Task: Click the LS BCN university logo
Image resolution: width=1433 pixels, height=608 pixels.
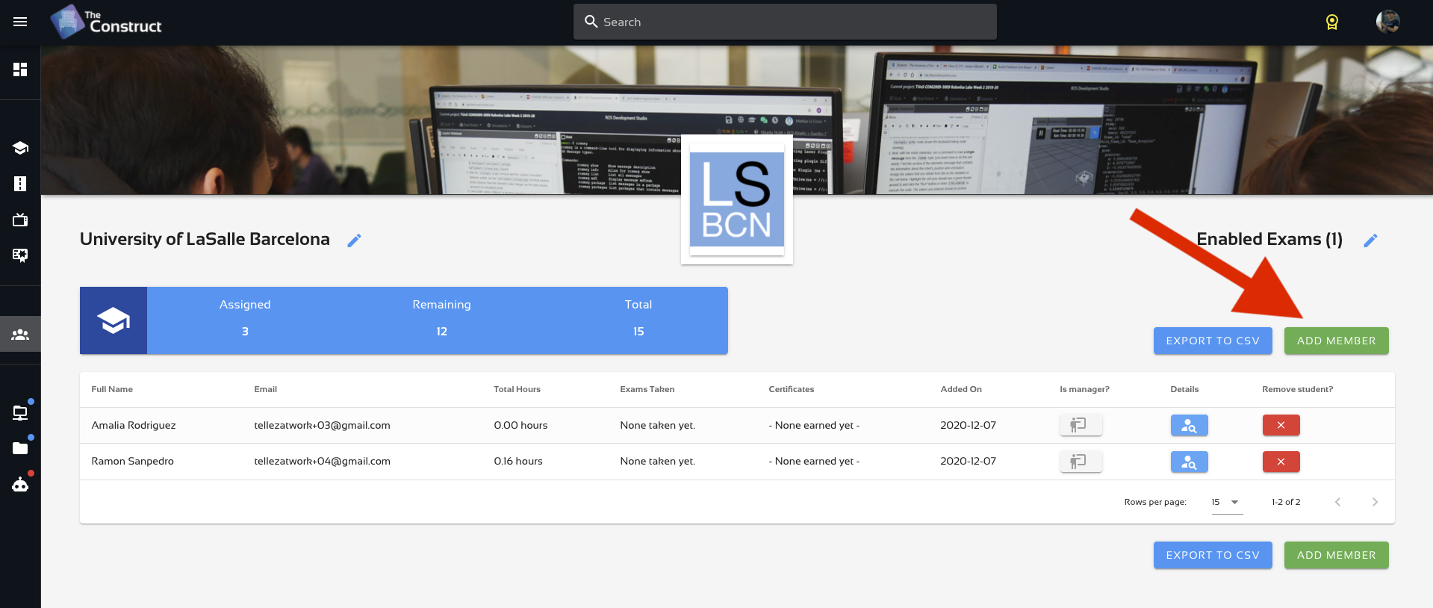Action: pyautogui.click(x=737, y=199)
